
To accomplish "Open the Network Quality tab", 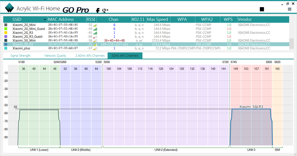I will coord(55,56).
